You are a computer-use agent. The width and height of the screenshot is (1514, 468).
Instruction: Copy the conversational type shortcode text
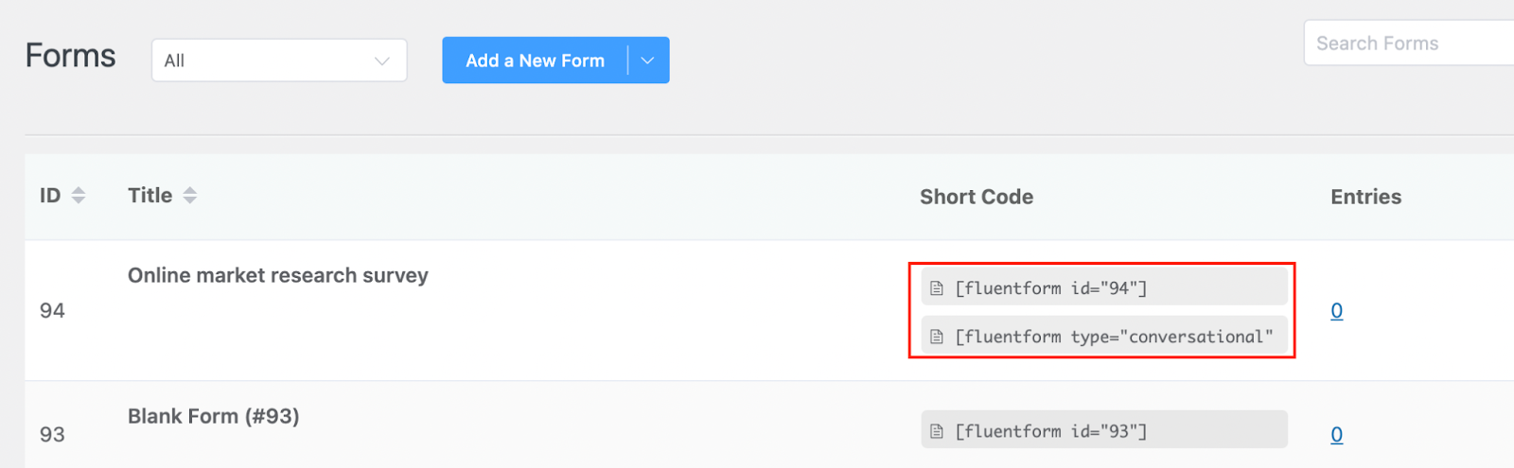(x=1114, y=337)
